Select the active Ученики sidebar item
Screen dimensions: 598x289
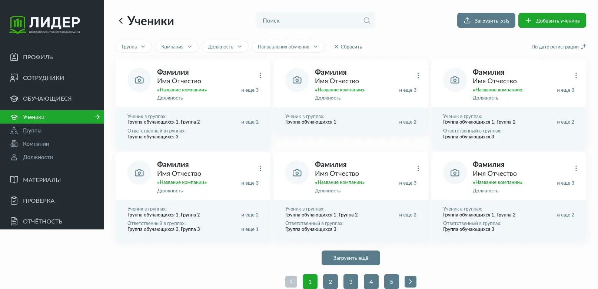[52, 117]
